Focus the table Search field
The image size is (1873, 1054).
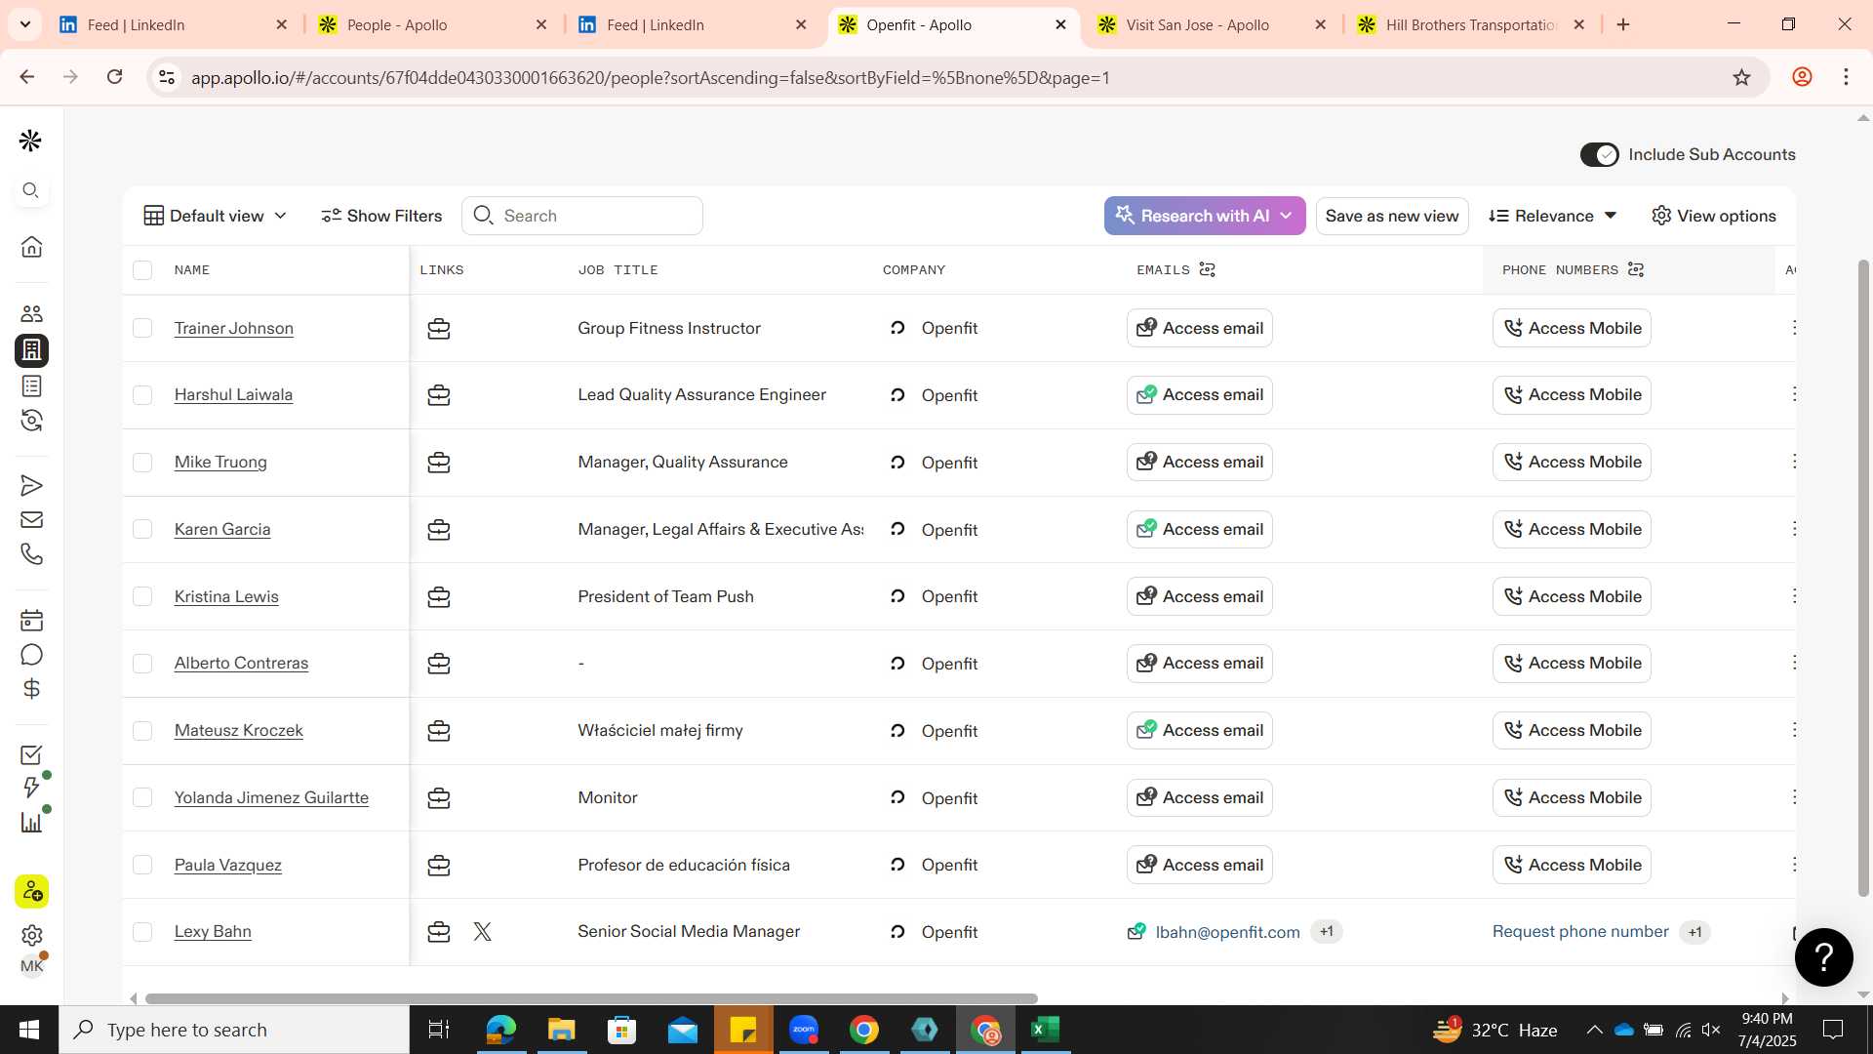(x=582, y=216)
